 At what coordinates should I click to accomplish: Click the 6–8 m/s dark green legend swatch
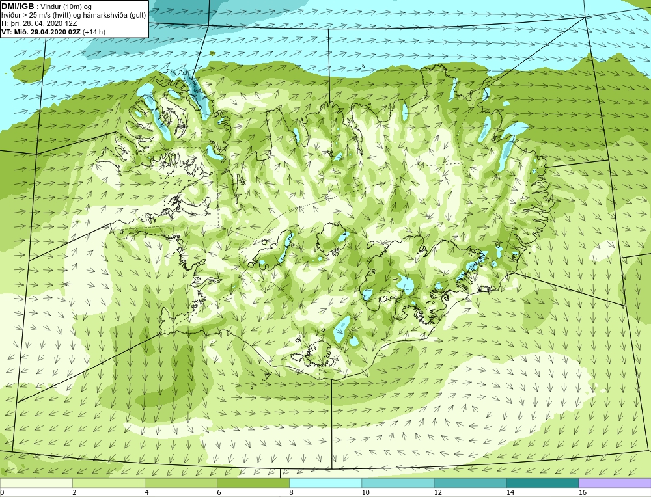(253, 483)
